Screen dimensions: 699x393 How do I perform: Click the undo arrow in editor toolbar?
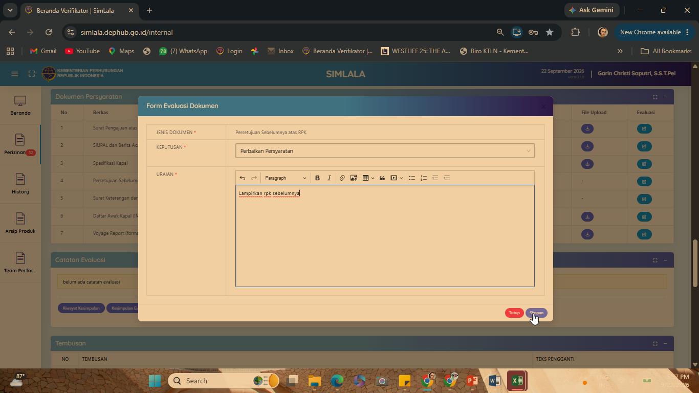pos(243,178)
